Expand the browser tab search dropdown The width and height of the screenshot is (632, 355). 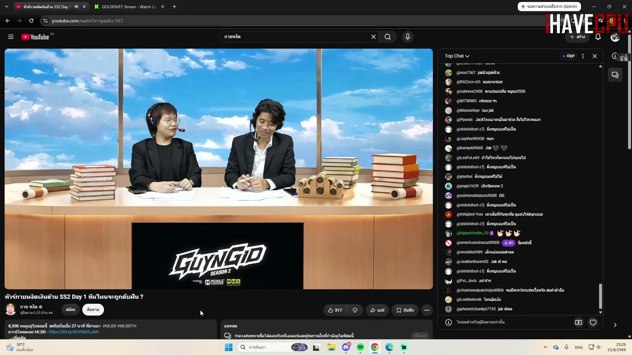[x=6, y=7]
